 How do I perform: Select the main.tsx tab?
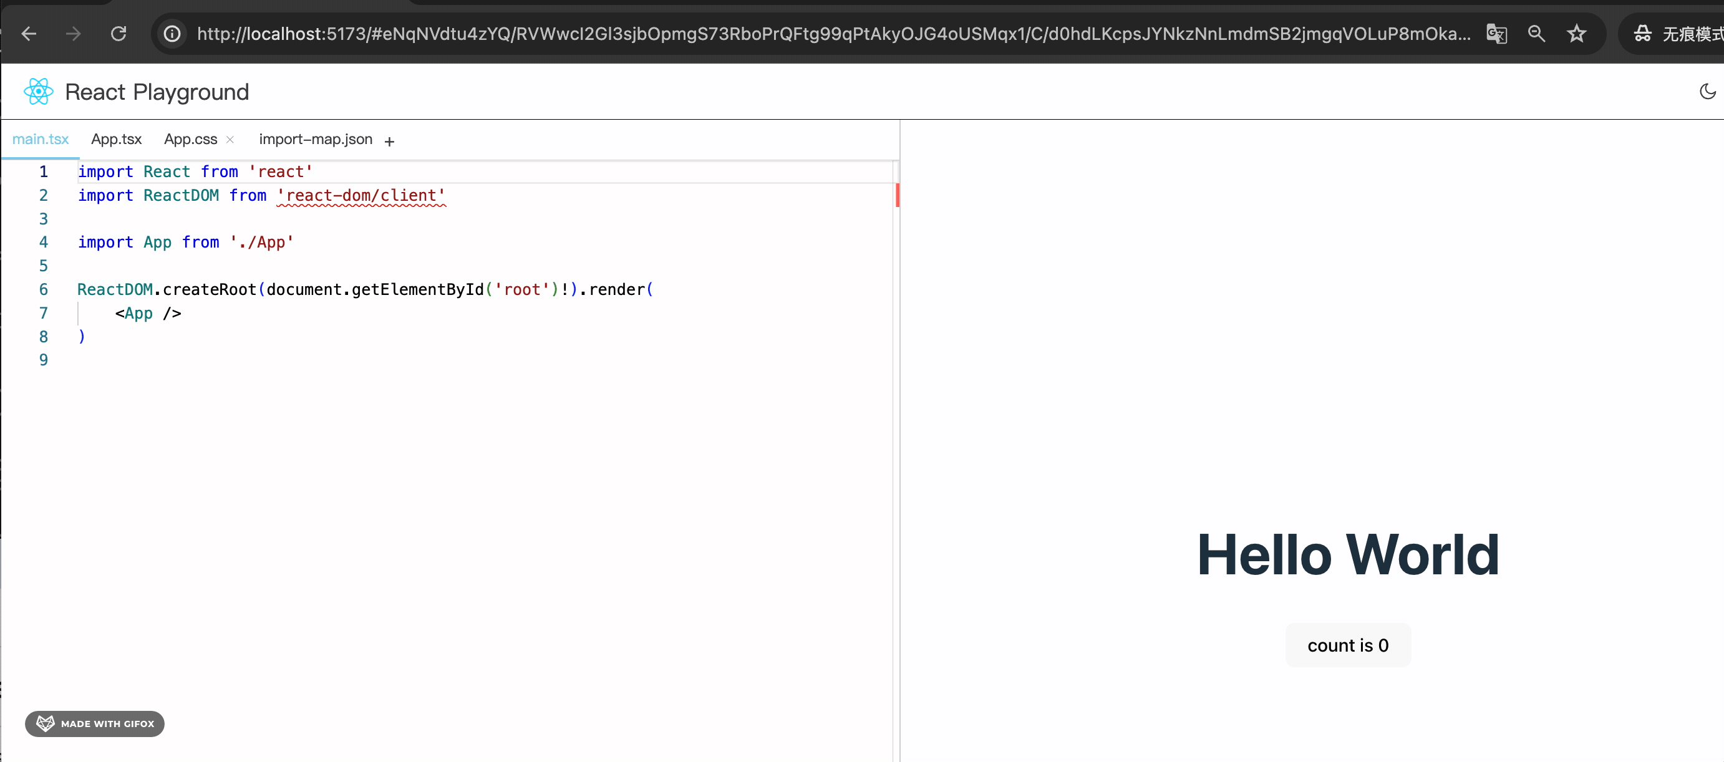[40, 139]
